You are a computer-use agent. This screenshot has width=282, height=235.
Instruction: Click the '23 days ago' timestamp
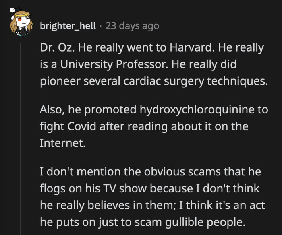(x=132, y=26)
